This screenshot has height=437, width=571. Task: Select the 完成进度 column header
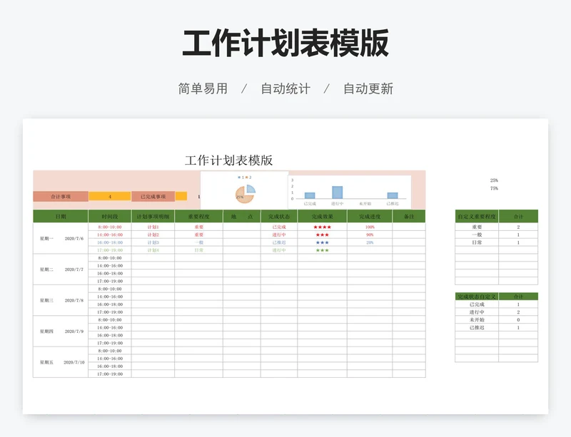click(x=370, y=216)
